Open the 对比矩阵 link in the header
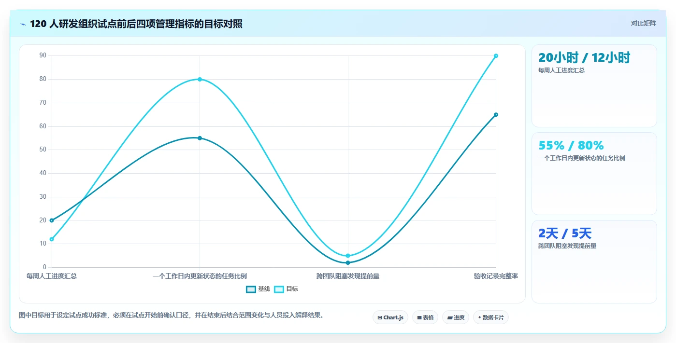Screen dimensions: 676x343 pos(643,23)
